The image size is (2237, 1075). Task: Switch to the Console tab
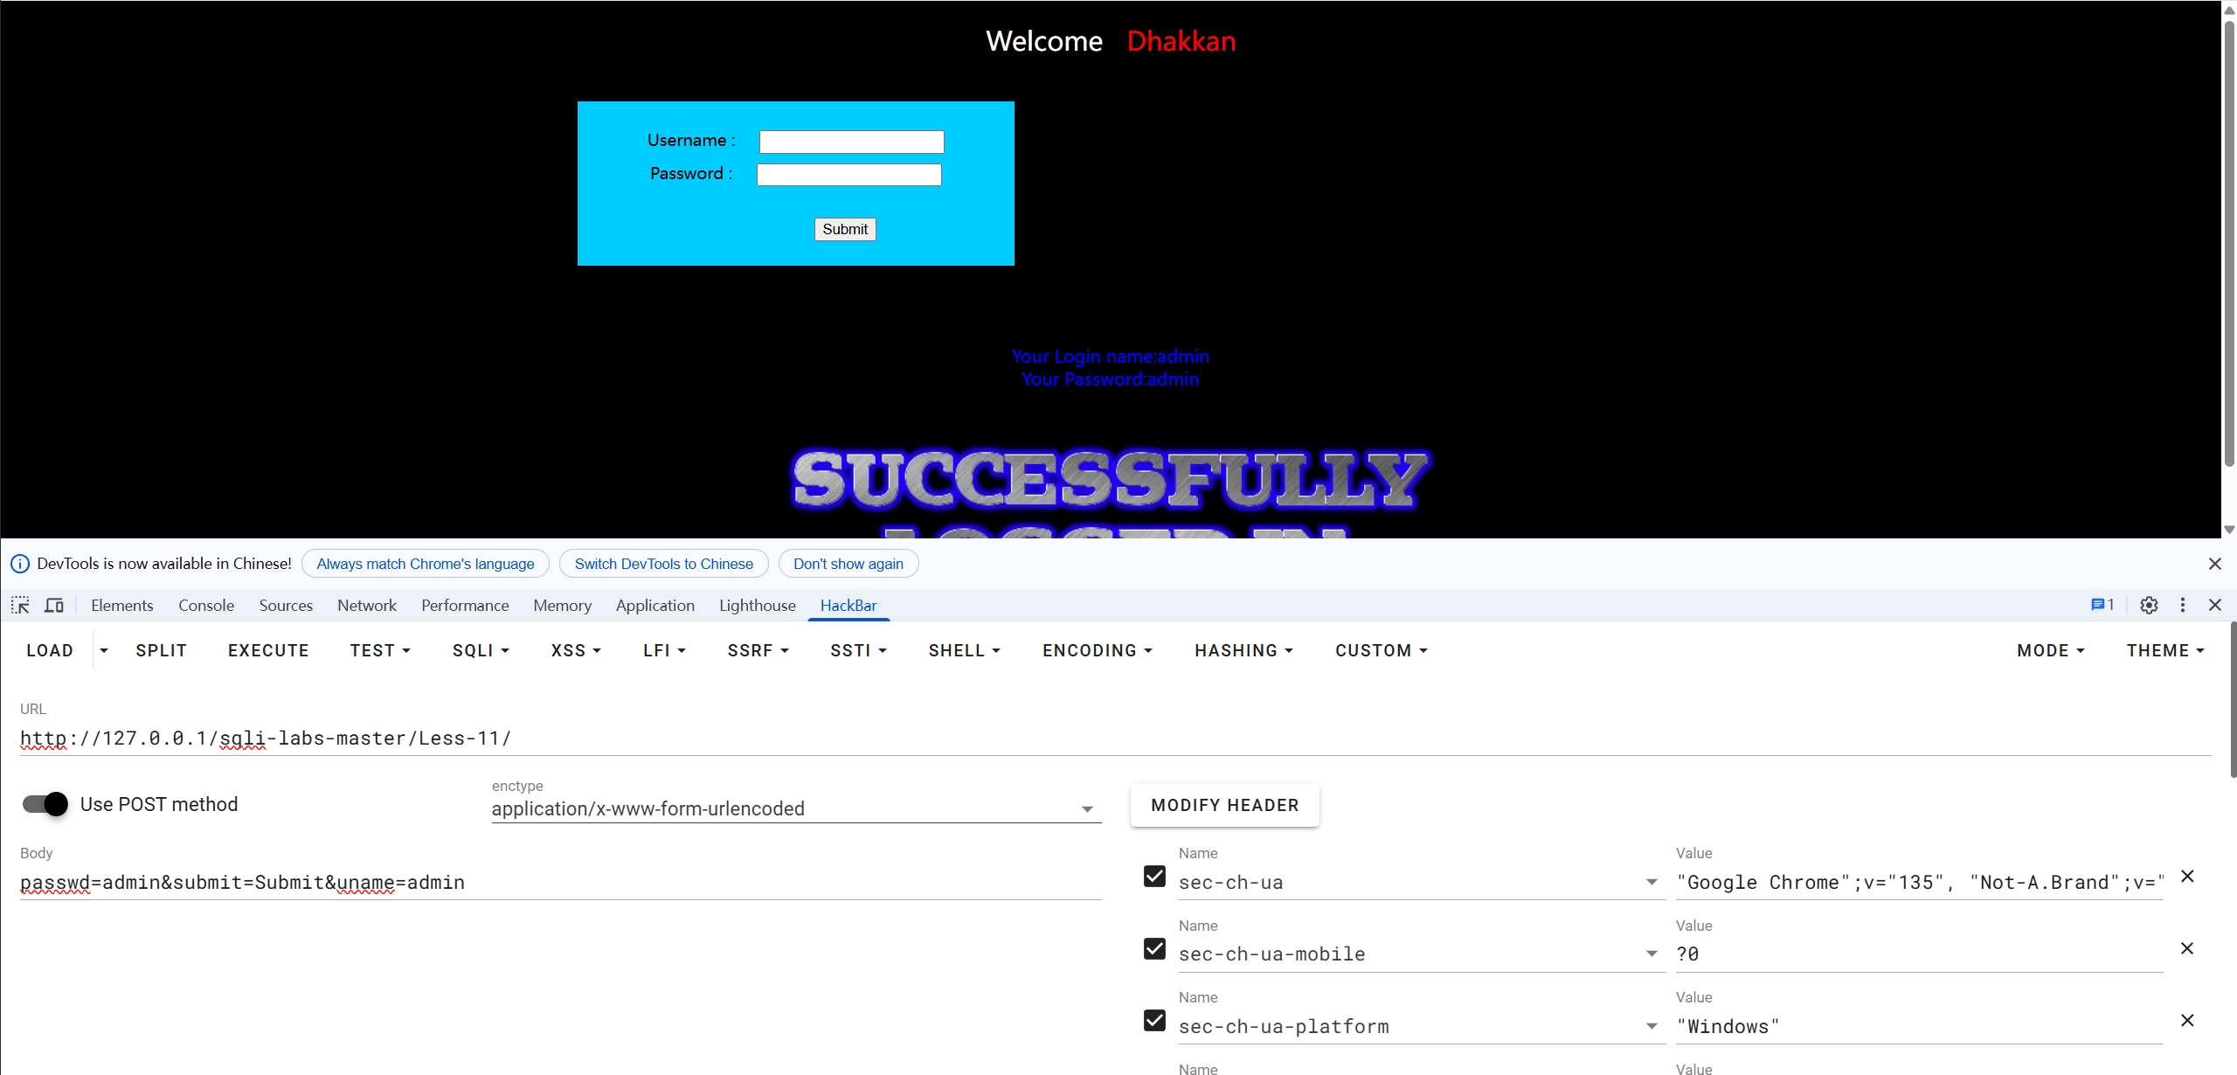(206, 605)
